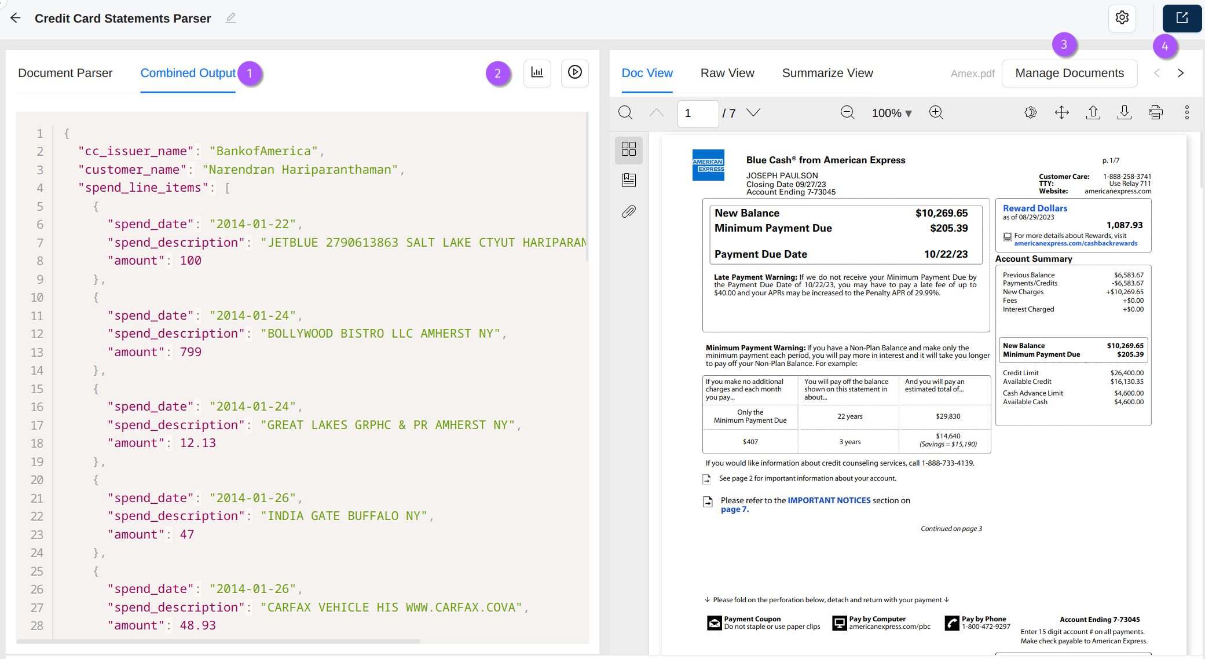Toggle the PDF theme icon
The width and height of the screenshot is (1205, 659).
pyautogui.click(x=1031, y=112)
